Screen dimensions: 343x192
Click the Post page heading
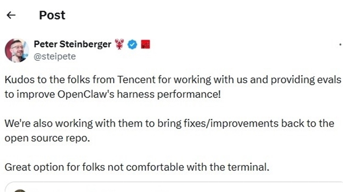(52, 15)
